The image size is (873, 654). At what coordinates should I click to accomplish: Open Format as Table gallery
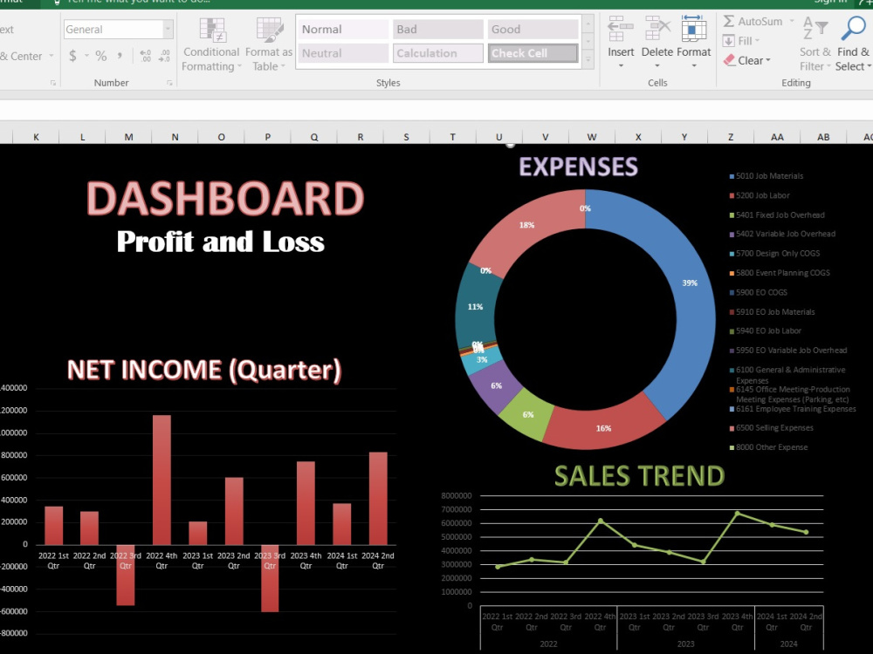pos(269,44)
